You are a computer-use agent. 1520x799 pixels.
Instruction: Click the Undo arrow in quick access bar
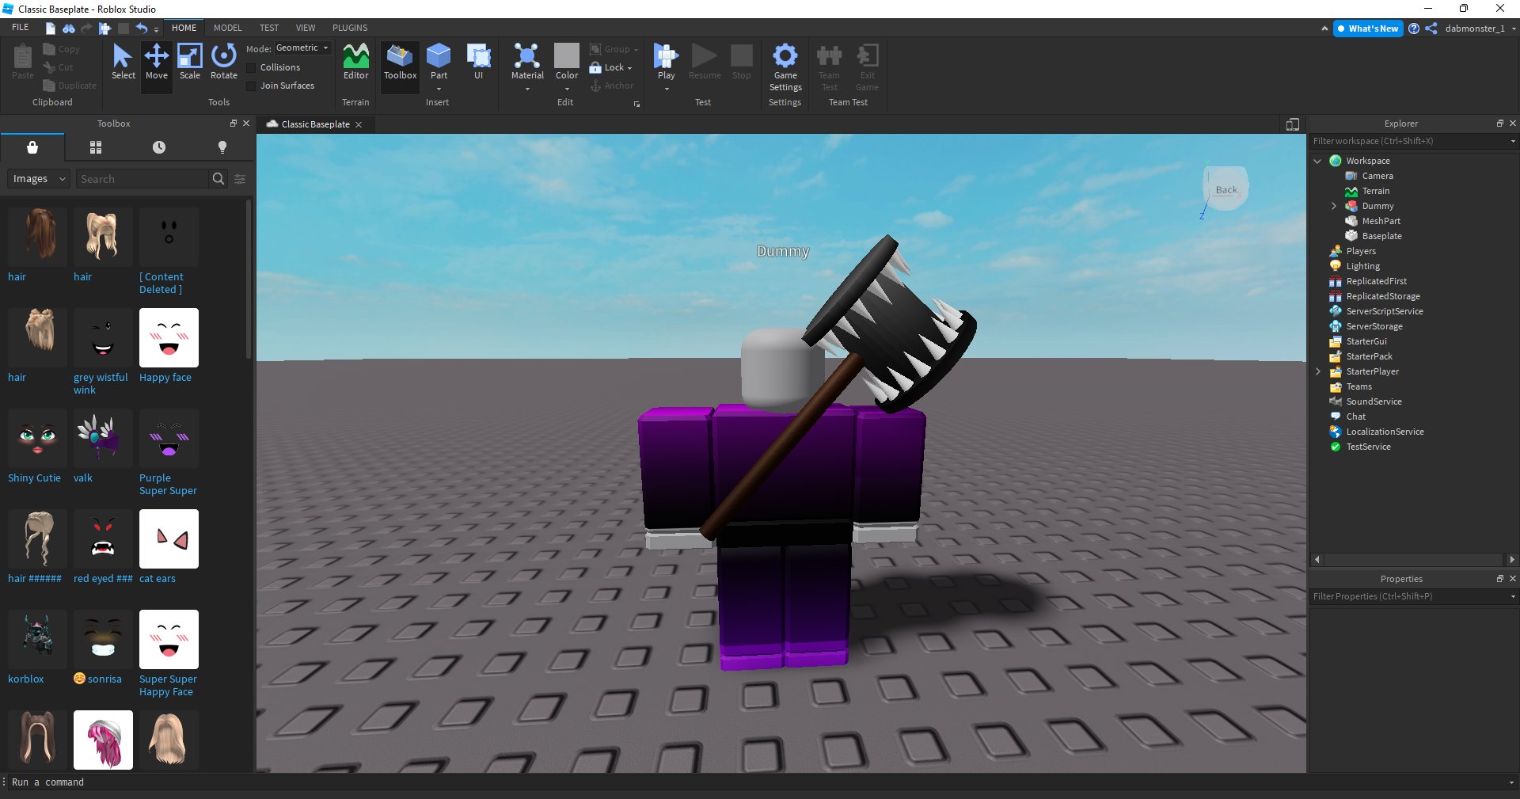(x=142, y=28)
